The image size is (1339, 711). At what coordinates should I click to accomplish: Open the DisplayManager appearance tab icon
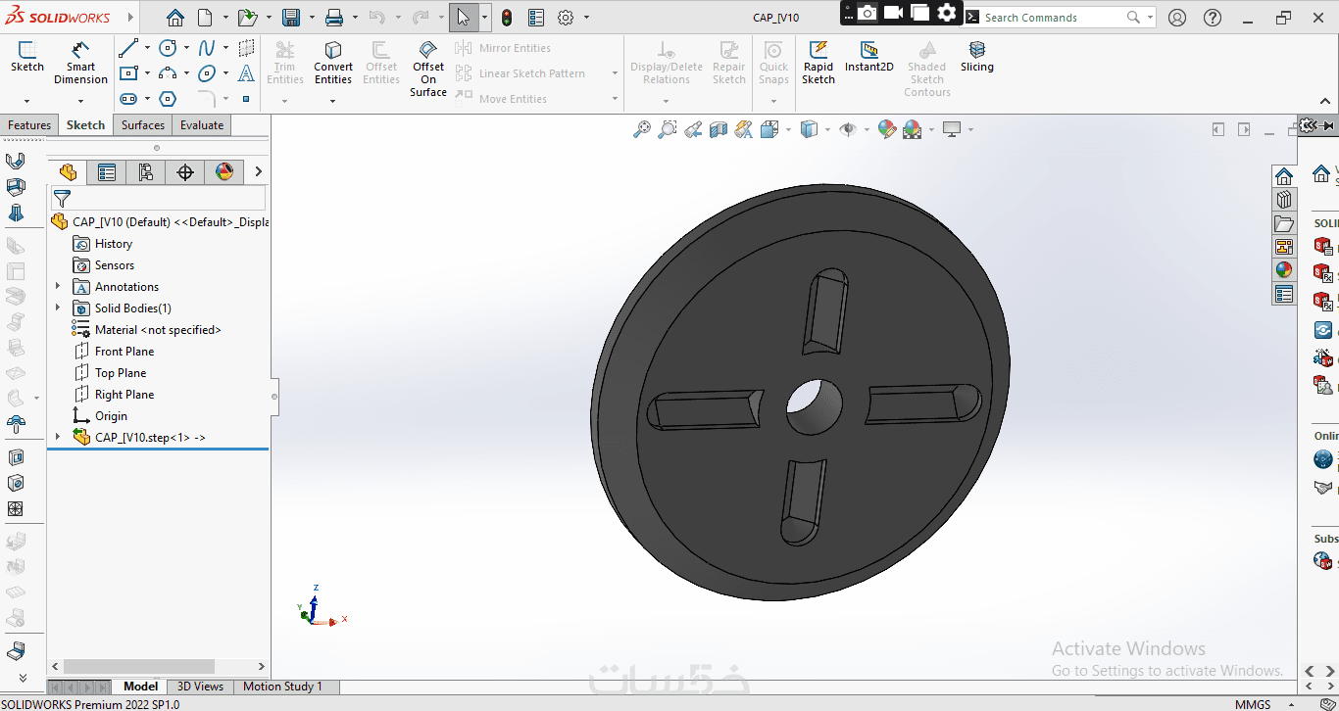pos(224,172)
